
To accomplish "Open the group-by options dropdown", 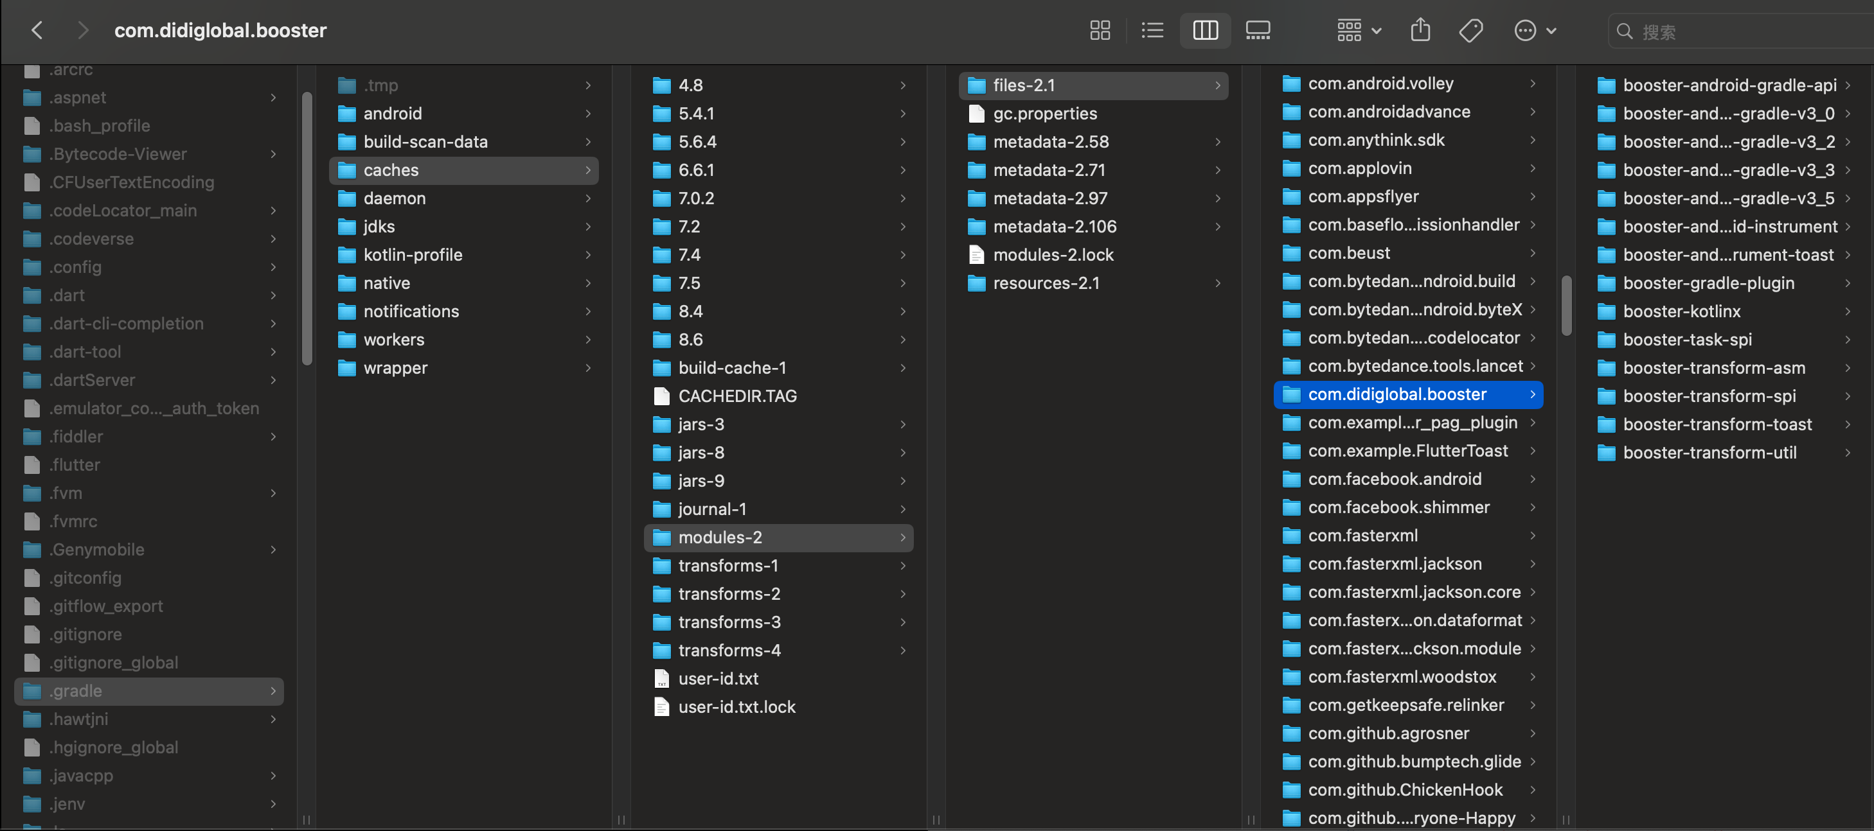I will [x=1358, y=31].
